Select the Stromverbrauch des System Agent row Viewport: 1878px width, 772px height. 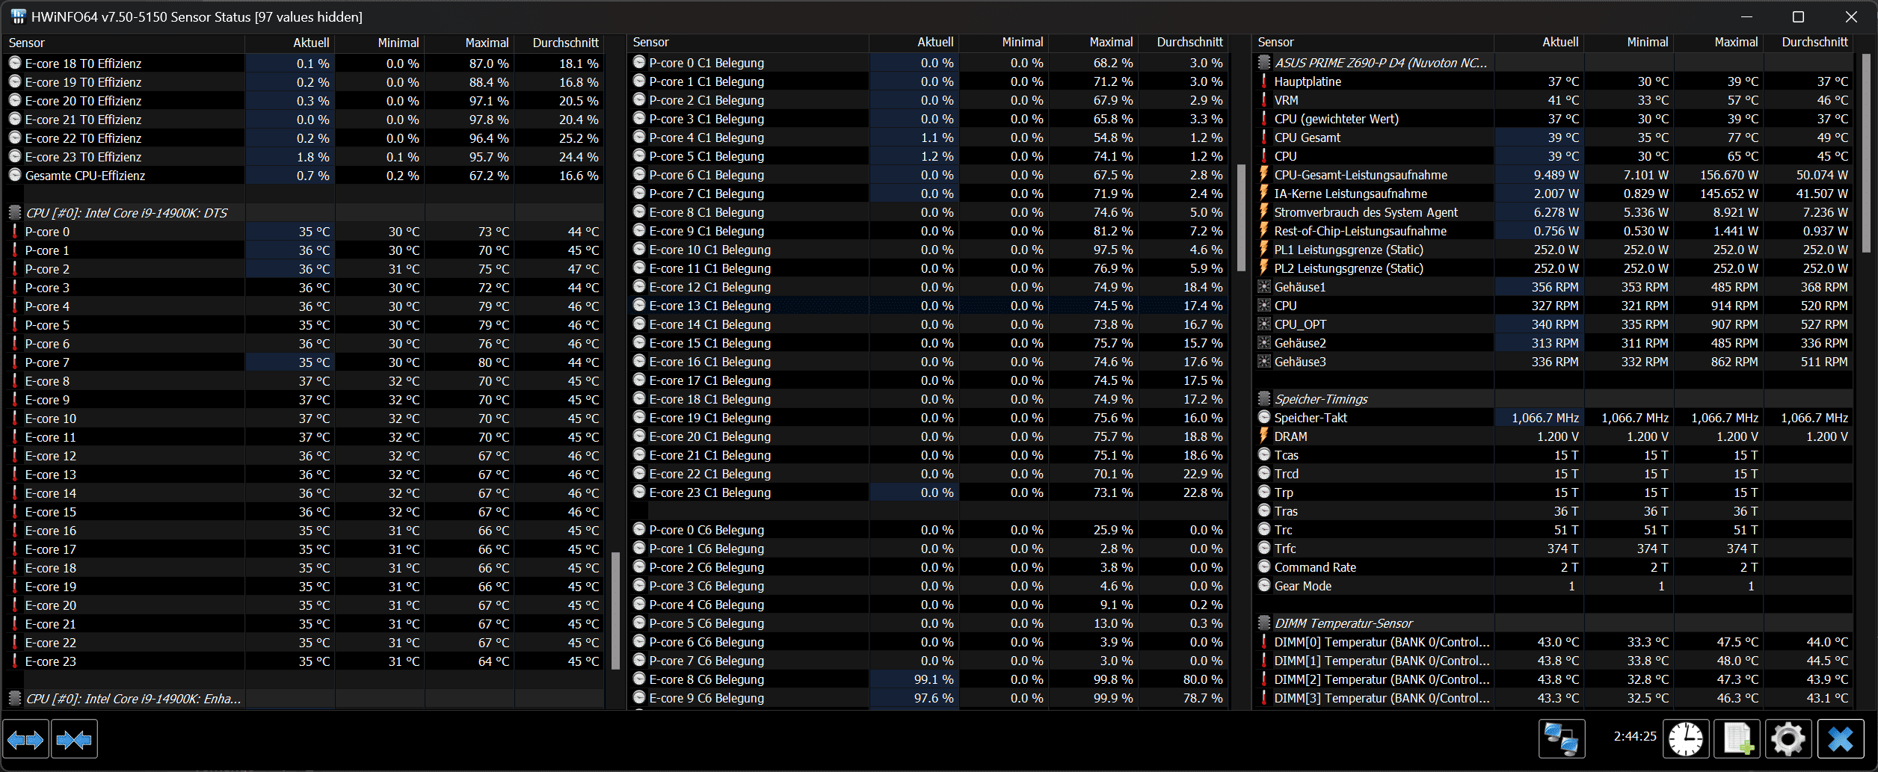click(x=1366, y=212)
